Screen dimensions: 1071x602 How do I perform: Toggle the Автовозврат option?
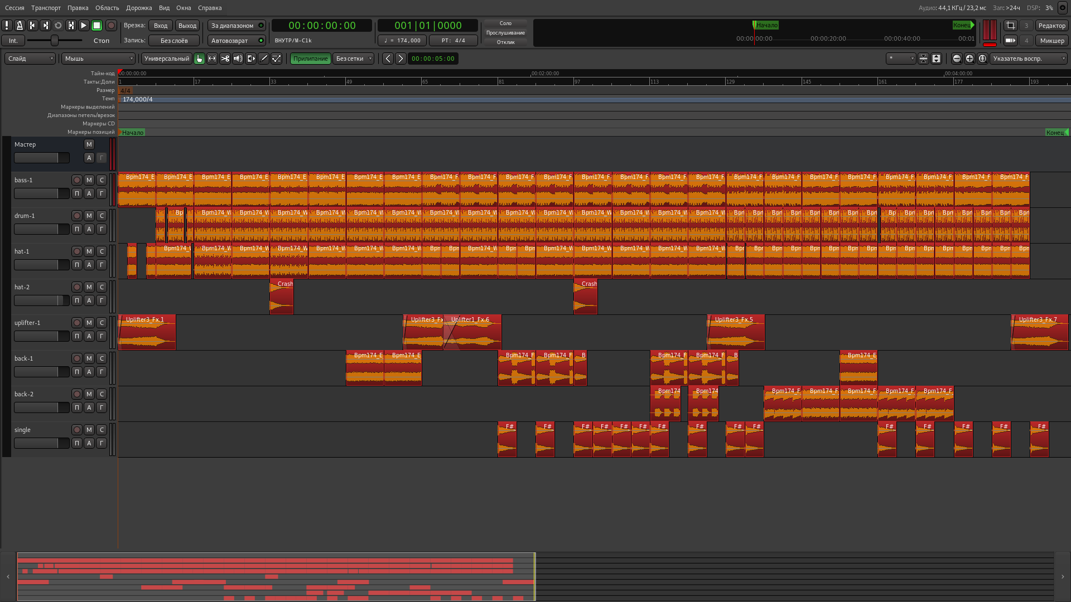click(x=237, y=41)
